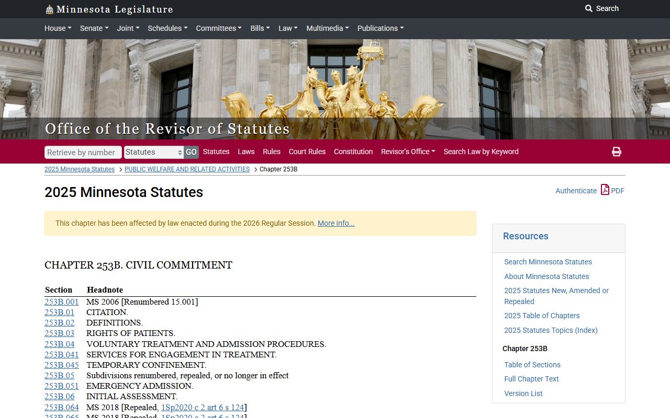Screen dimensions: 670x418
Task: Click the Minnesota Legislature header text
Action: (x=115, y=9)
